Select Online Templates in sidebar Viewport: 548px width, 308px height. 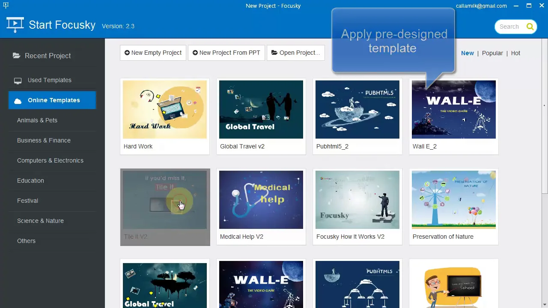[x=52, y=100]
